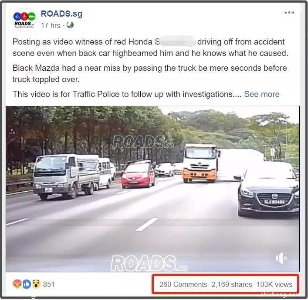
Task: Click the bottom ROADS.sg video watermark
Action: [x=149, y=263]
